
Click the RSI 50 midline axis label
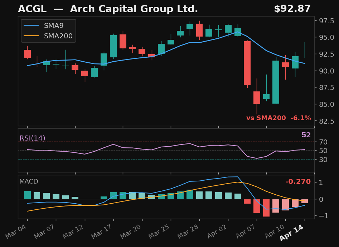323,151
